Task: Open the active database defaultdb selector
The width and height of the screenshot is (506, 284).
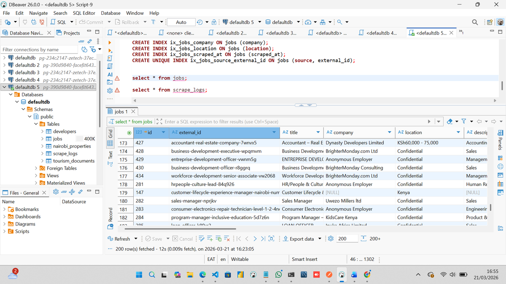Action: (x=282, y=22)
